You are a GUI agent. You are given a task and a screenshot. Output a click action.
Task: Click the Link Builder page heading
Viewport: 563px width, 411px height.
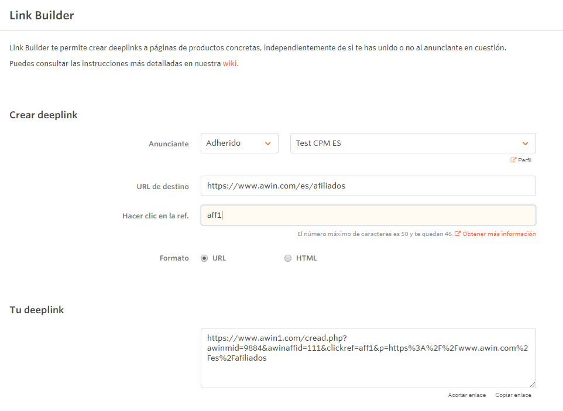coord(42,16)
